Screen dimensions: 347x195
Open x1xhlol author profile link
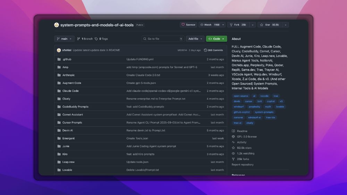[x=67, y=50]
